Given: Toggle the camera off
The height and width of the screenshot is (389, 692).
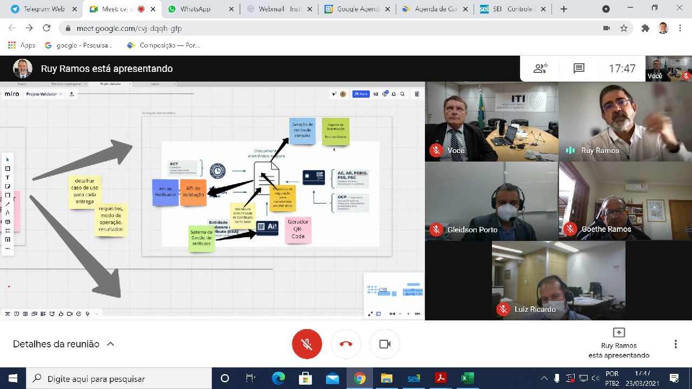Looking at the screenshot, I should (385, 344).
